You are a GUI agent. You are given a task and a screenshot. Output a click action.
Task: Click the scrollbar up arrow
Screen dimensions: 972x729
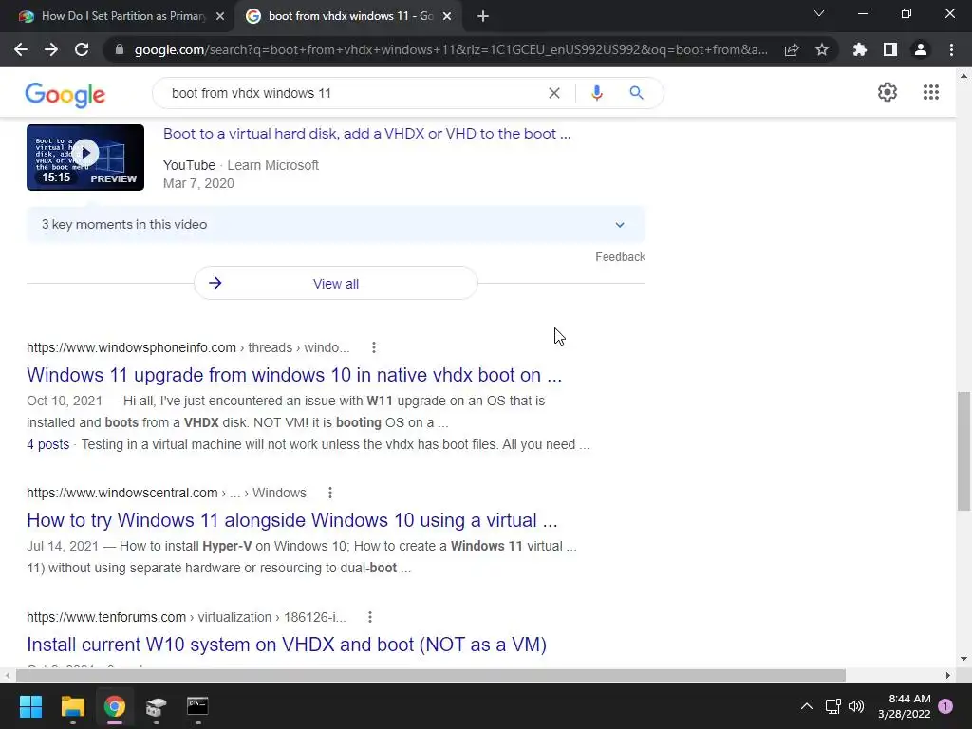click(963, 76)
